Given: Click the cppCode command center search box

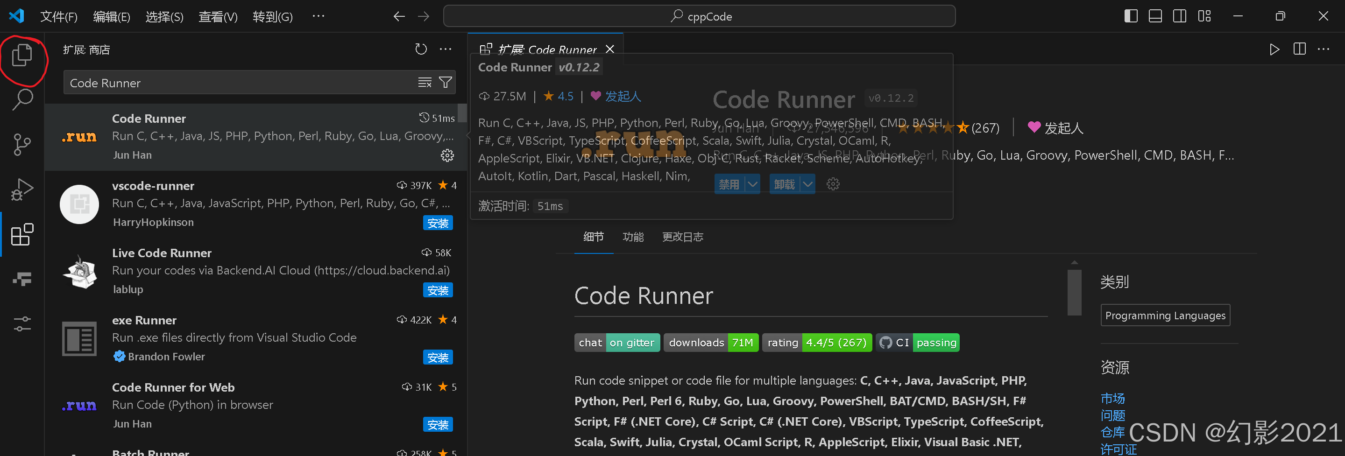Looking at the screenshot, I should click(699, 16).
